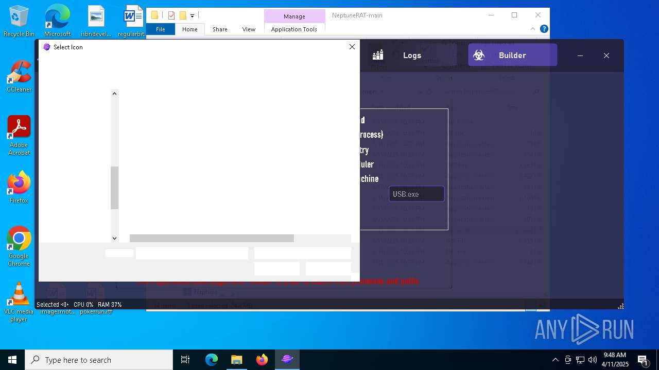
Task: Maximize the NeptuneRAT-main Explorer window
Action: pos(514,15)
